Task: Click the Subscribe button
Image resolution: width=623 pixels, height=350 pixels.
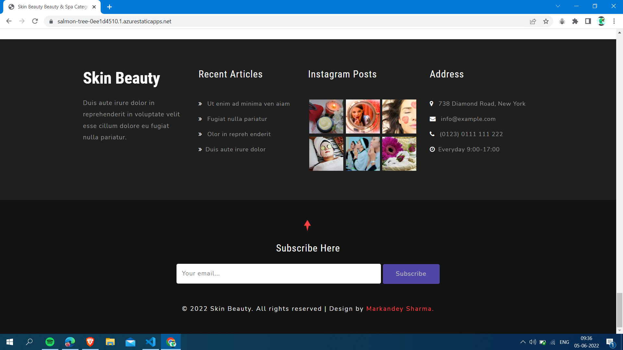Action: click(x=411, y=274)
